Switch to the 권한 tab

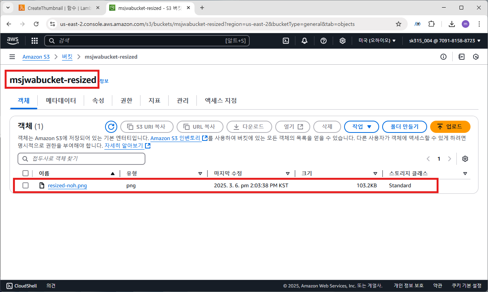coord(126,101)
